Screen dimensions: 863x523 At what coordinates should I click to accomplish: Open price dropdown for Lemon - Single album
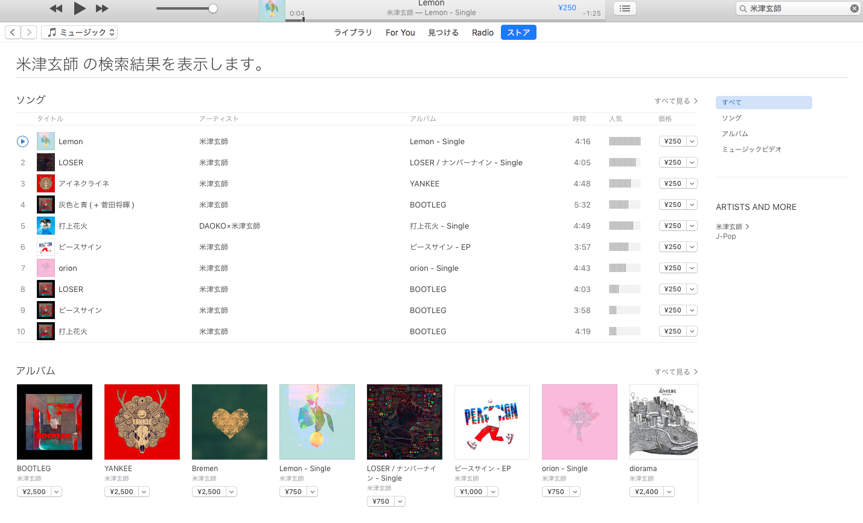click(x=313, y=492)
